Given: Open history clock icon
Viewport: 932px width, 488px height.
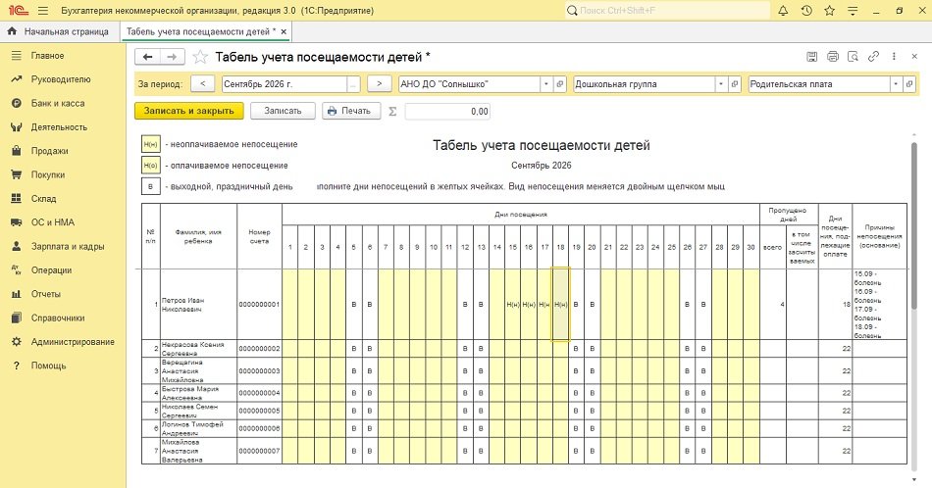Looking at the screenshot, I should point(806,11).
